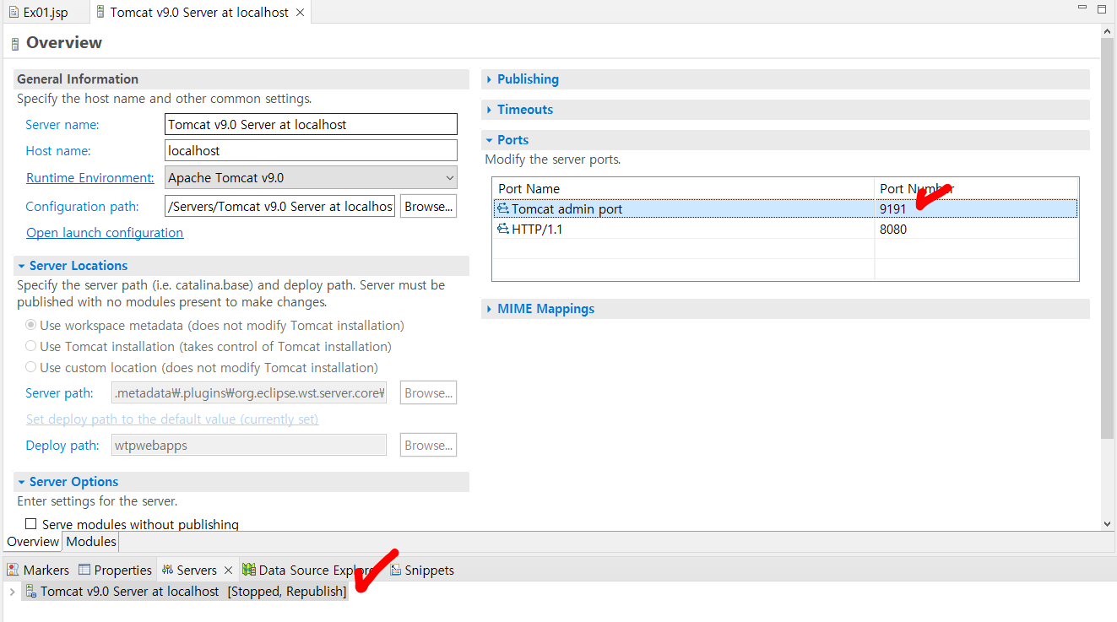Expand the Tomcat v9.0 server tree node

pyautogui.click(x=12, y=592)
